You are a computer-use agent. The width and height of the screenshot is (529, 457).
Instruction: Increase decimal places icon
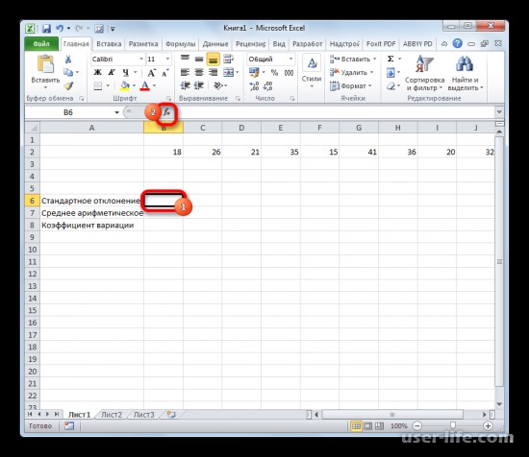click(254, 86)
